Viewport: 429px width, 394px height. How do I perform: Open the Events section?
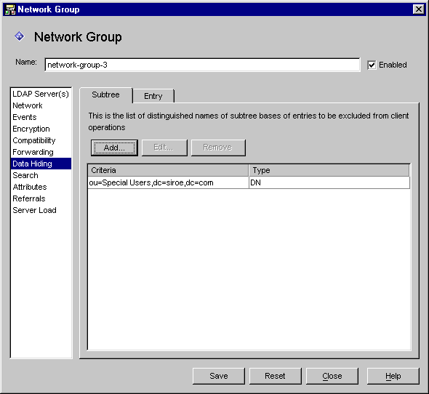pos(41,117)
